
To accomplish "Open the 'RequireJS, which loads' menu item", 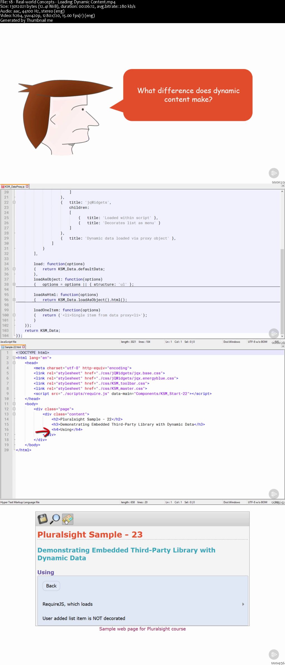I will pos(143,604).
